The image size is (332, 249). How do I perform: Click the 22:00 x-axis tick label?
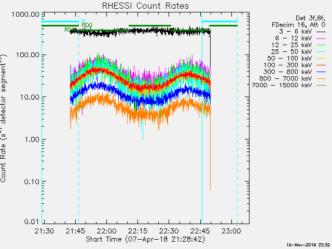point(106,231)
